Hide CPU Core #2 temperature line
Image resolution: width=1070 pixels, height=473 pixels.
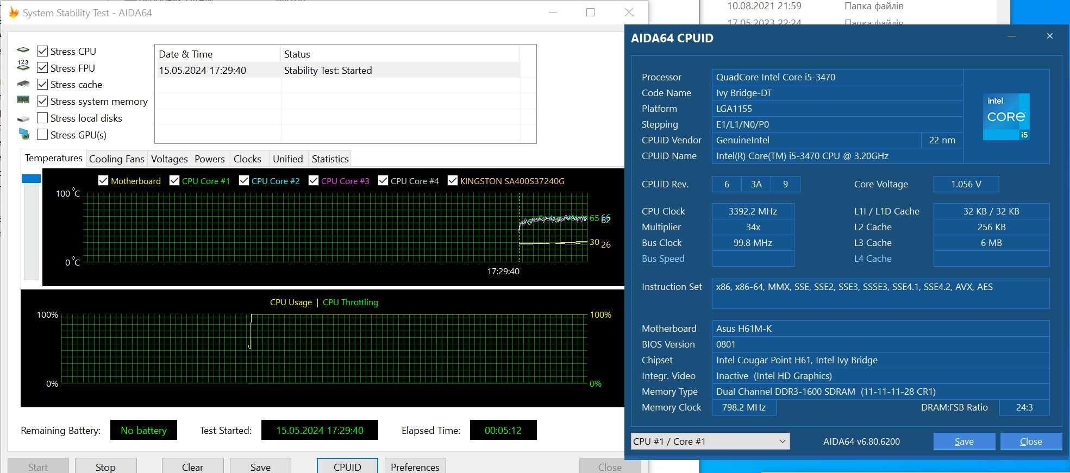[x=244, y=180]
